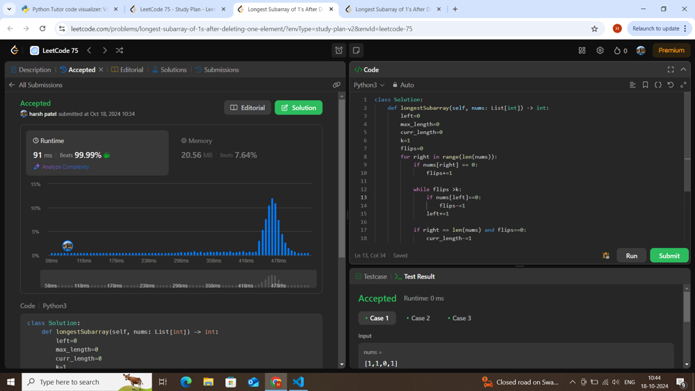This screenshot has height=391, width=695.
Task: Switch to the Testcase tab
Action: click(371, 276)
